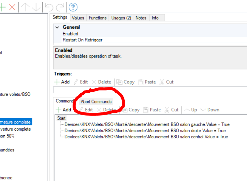
Task: Open the Abort Commands tab
Action: click(96, 102)
